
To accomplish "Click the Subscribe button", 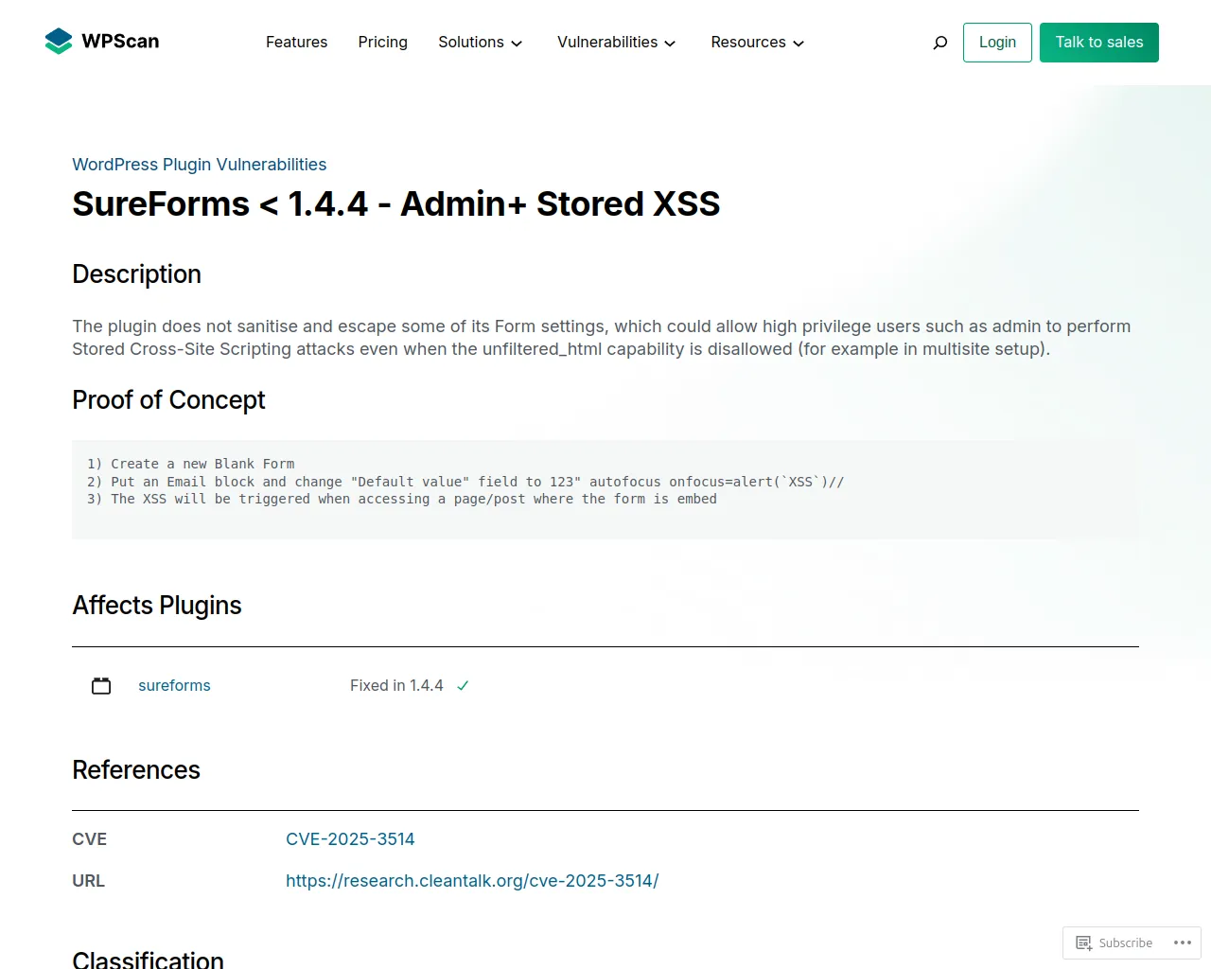I will pos(1114,943).
